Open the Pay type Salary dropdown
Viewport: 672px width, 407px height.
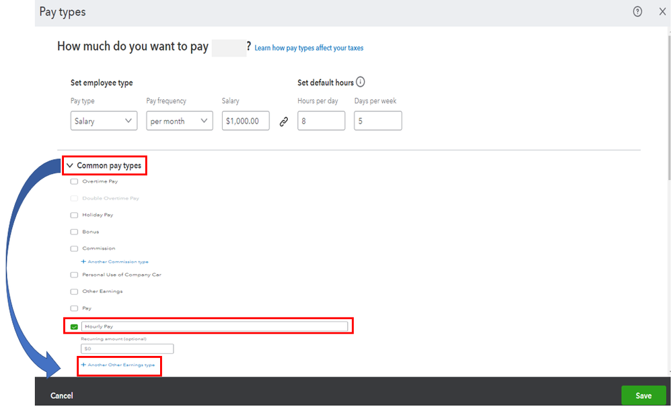104,121
